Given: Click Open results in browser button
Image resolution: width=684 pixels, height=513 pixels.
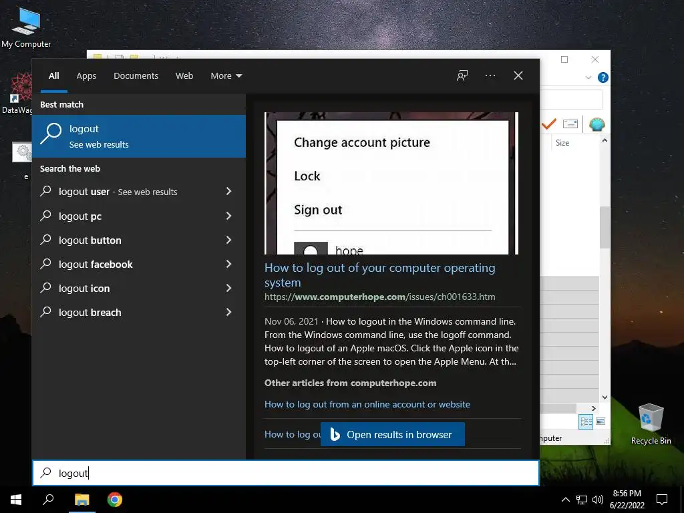Looking at the screenshot, I should click(x=393, y=434).
